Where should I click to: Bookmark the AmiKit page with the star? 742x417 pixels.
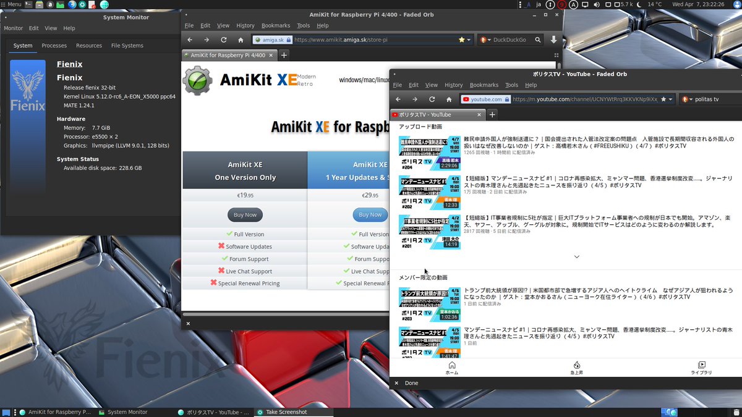pos(461,40)
